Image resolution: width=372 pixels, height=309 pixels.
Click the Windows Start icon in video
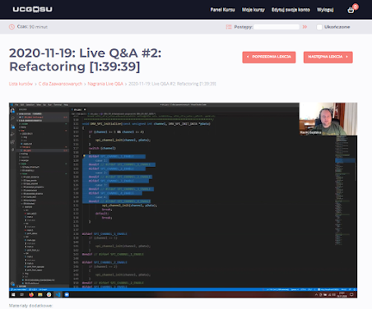pos(13,294)
